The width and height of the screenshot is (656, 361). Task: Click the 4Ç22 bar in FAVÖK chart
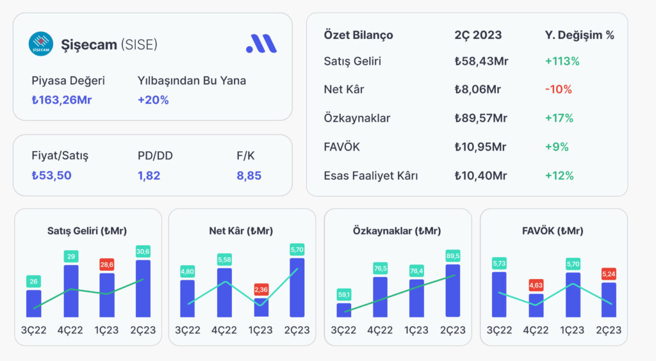click(536, 305)
